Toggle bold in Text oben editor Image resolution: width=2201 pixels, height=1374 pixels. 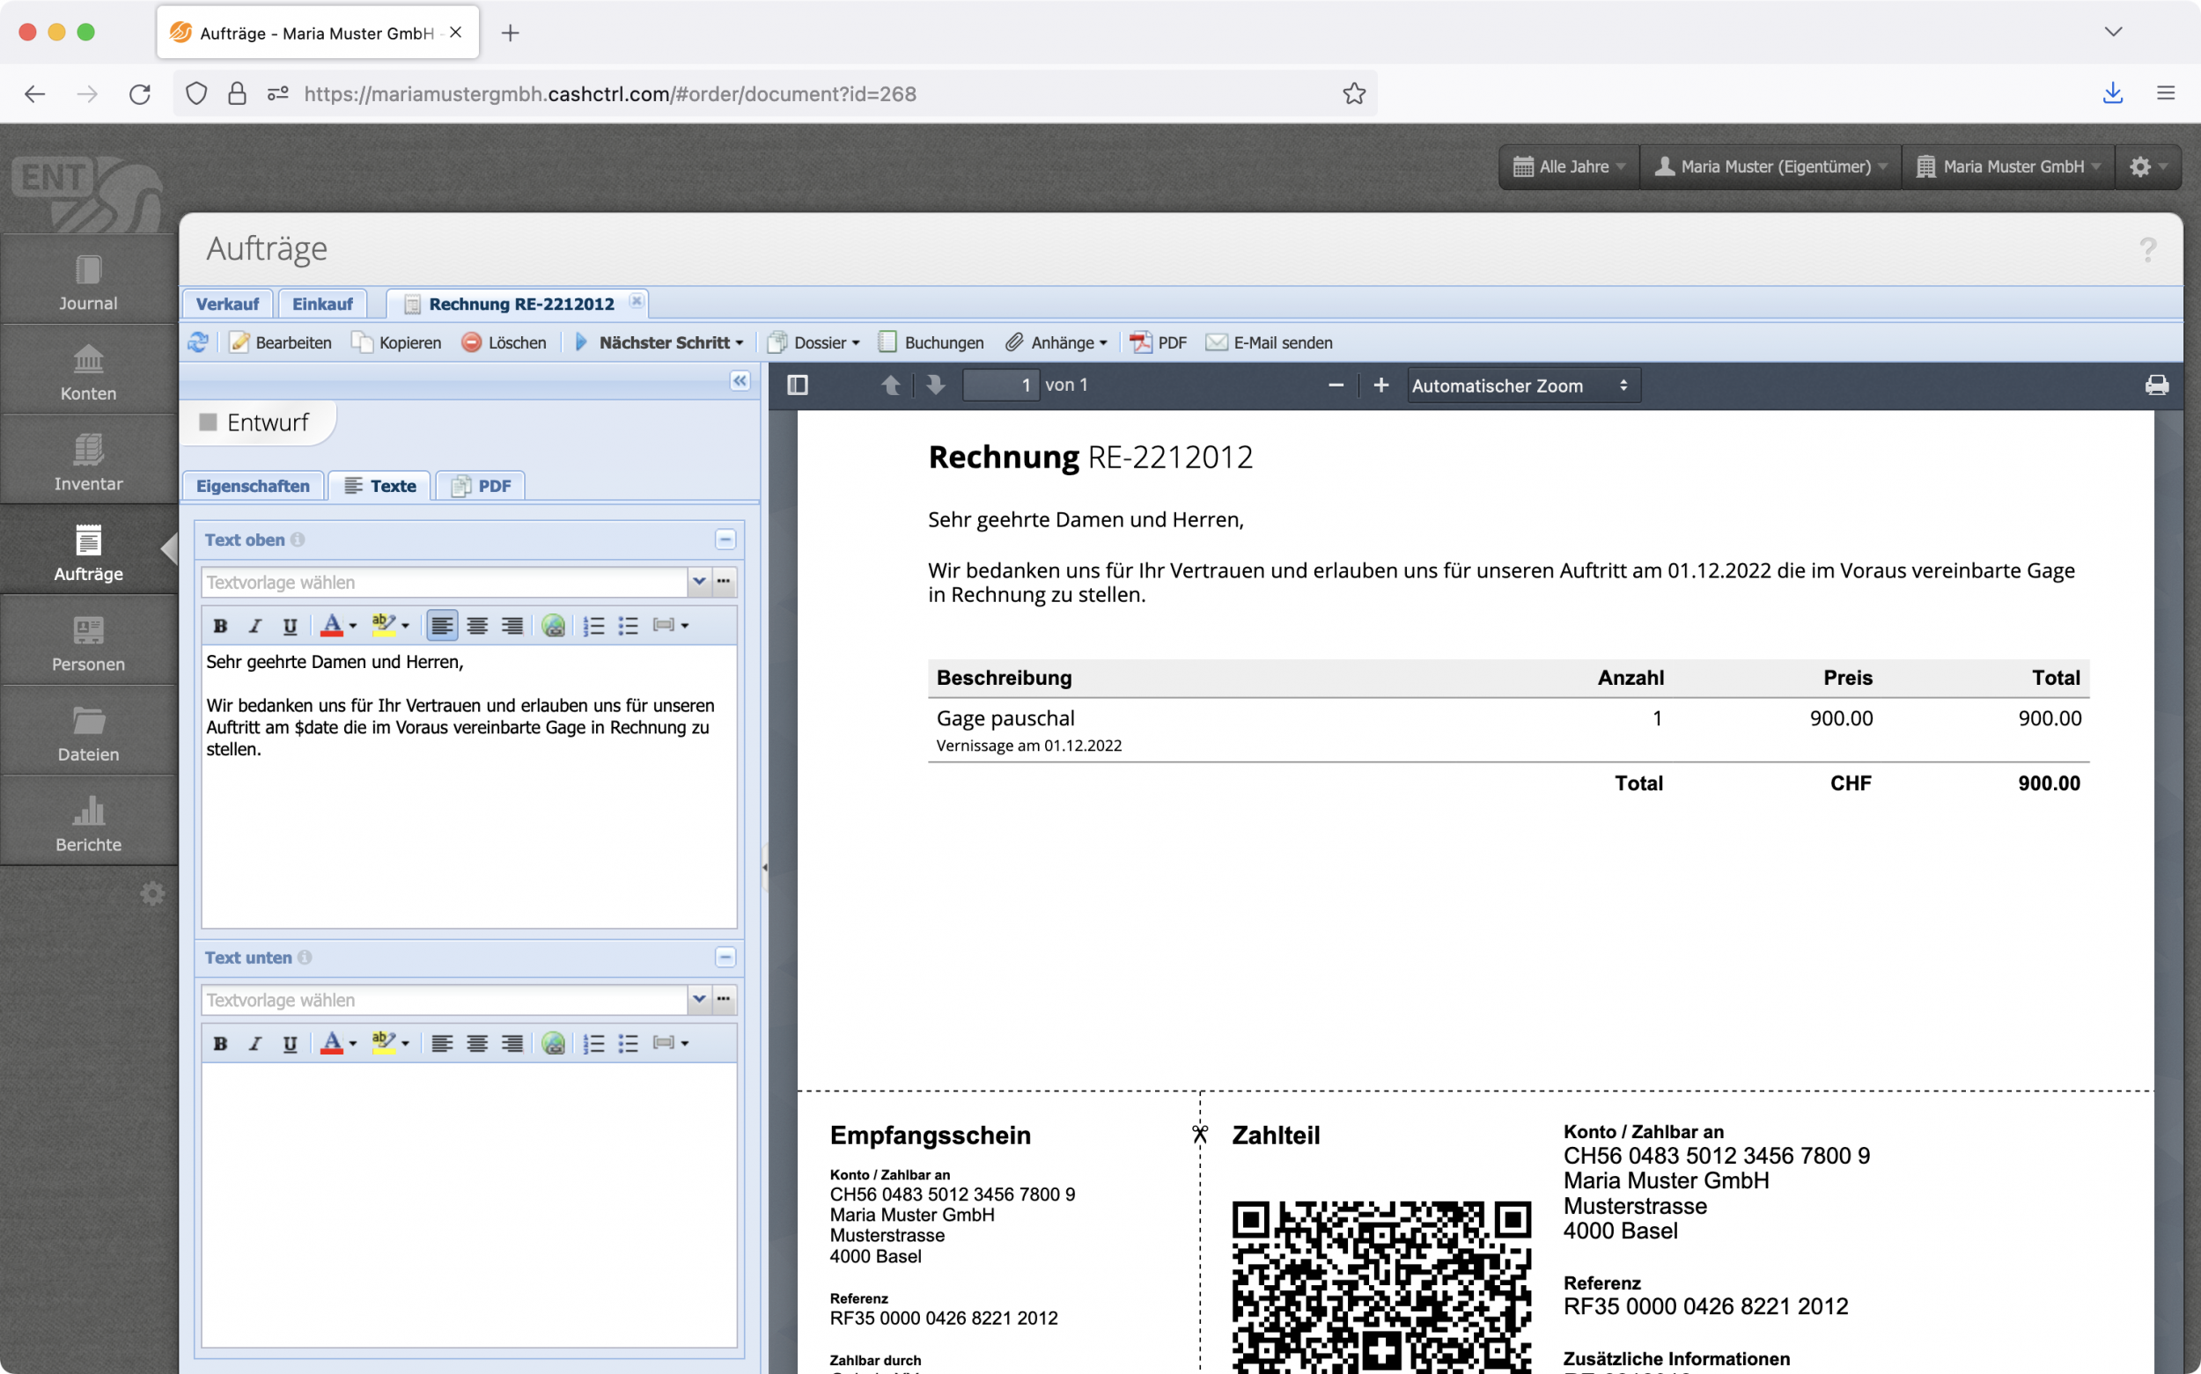(x=220, y=625)
